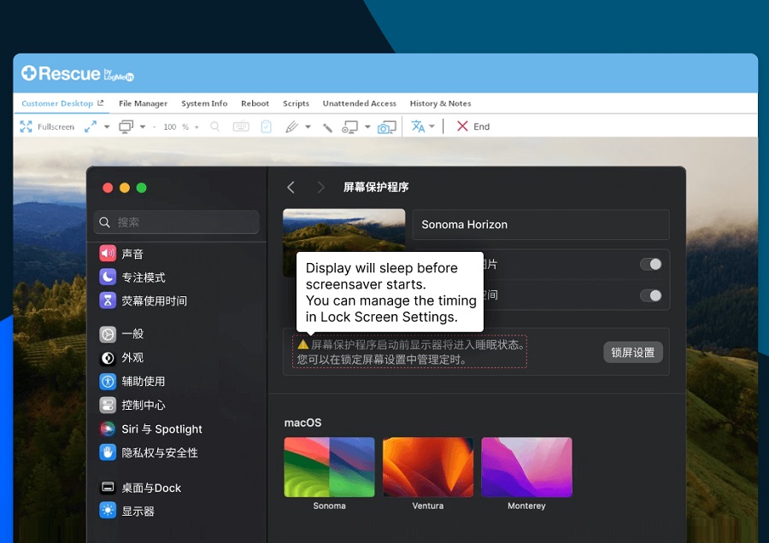This screenshot has width=769, height=543.
Task: Switch to the System Info tab
Action: (x=204, y=103)
